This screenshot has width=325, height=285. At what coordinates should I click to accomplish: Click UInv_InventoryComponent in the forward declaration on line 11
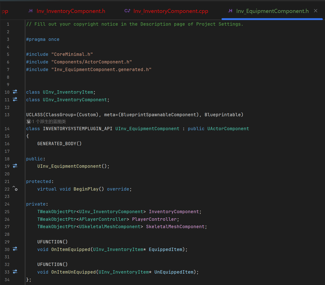pyautogui.click(x=75, y=100)
